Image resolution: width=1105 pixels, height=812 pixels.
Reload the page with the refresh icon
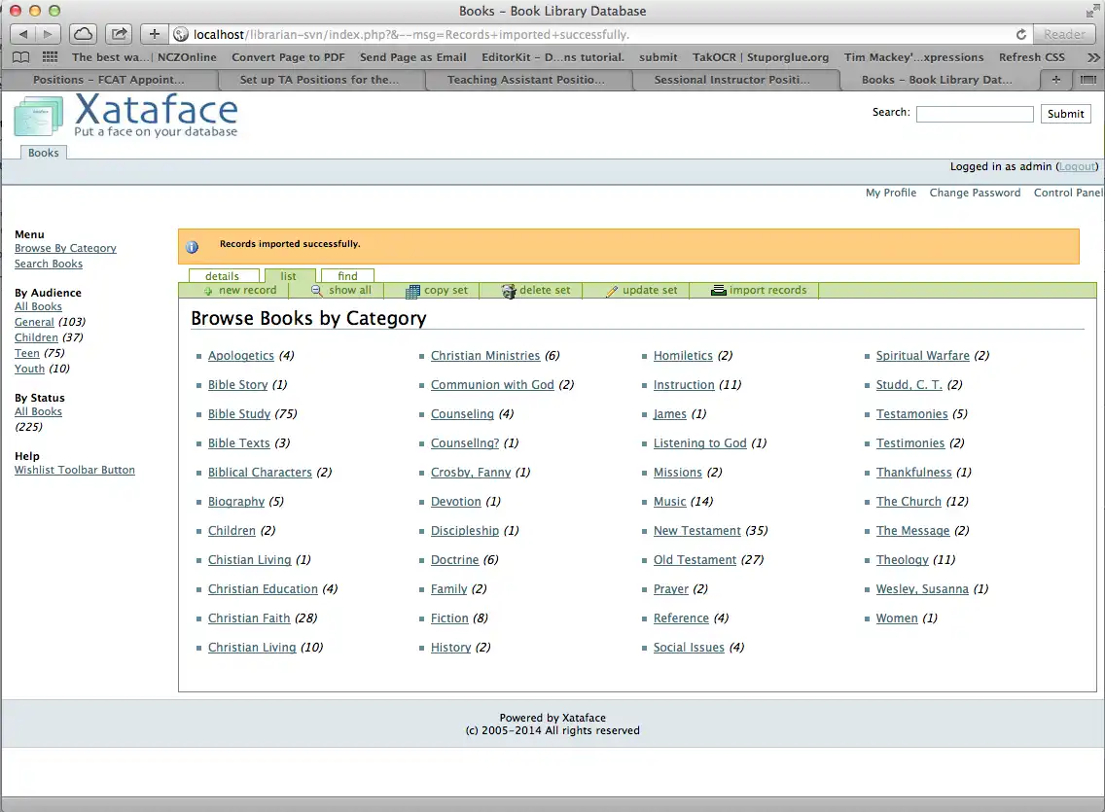coord(1021,34)
